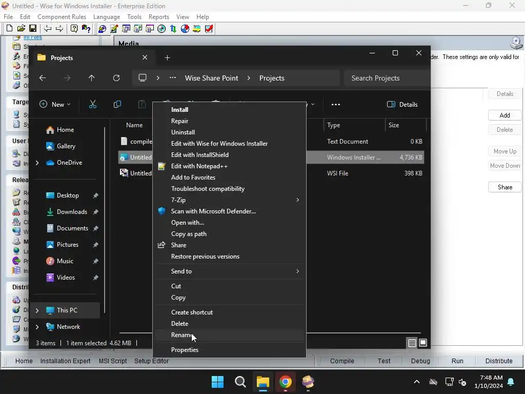This screenshot has height=394, width=525.
Task: Choose Edit with Wise for Windows Installer
Action: 230,144
